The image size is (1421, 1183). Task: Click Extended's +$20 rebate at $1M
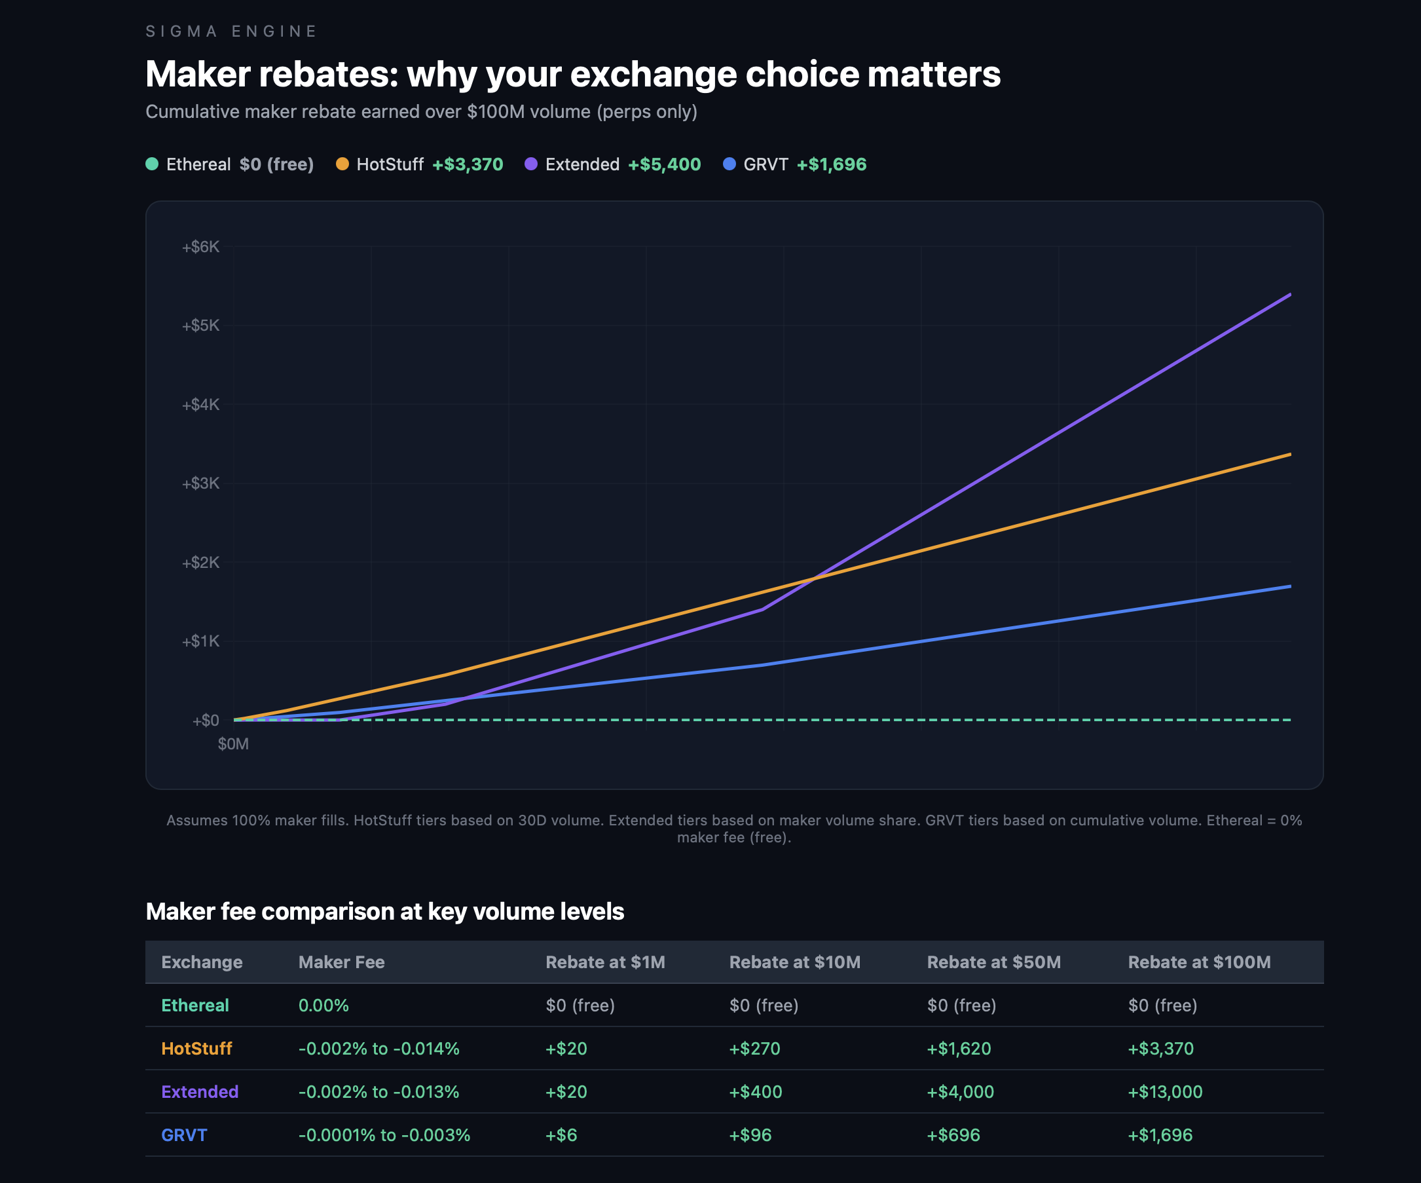(x=566, y=1092)
